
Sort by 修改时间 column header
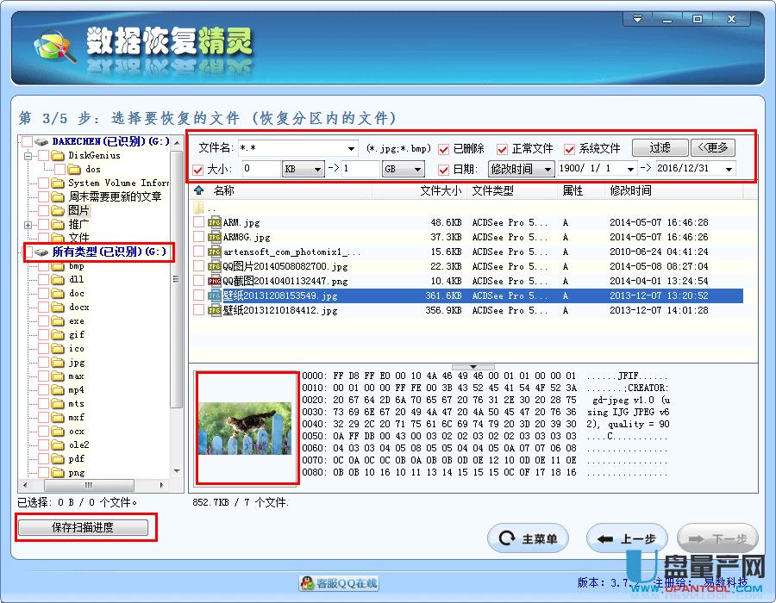click(x=630, y=191)
